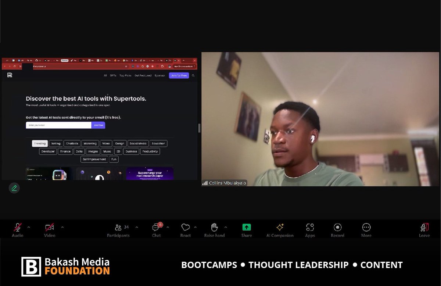Select the Finance category chip
Screen dimensions: 441x286
65,151
